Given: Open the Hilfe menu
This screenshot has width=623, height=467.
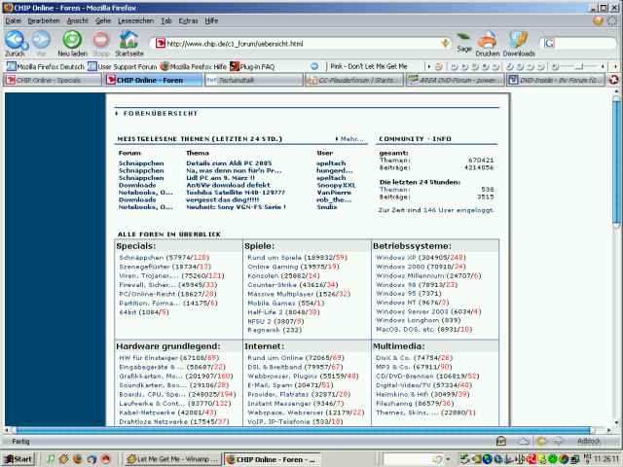Looking at the screenshot, I should 211,20.
